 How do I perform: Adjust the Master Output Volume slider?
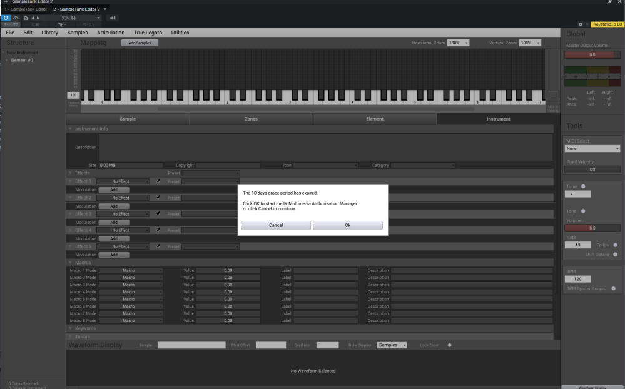point(592,55)
